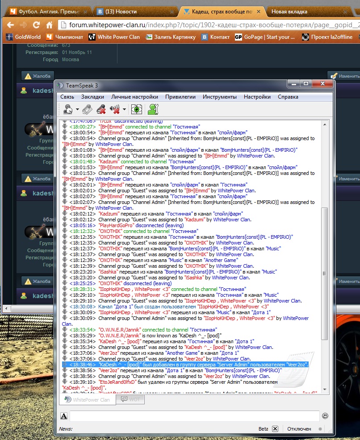Image resolution: width=360 pixels, height=440 pixels.
Task: Click the chat log vertical scrollbar thumb
Action: coord(325,274)
